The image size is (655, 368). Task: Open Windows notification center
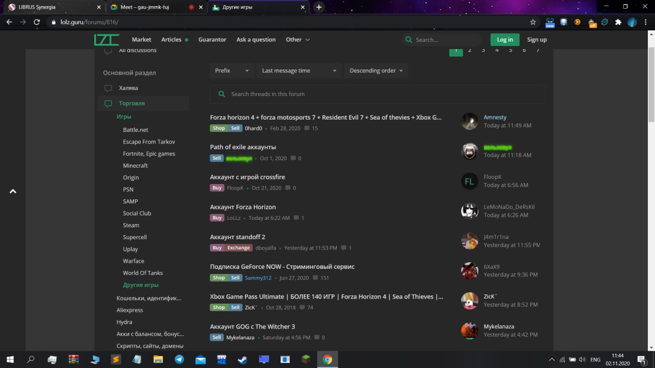[641, 359]
